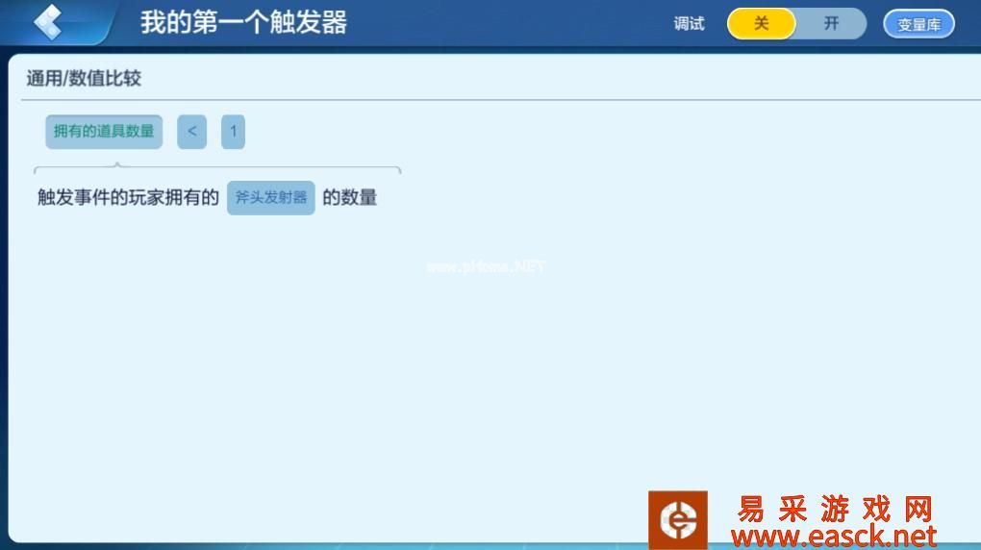Switch debug toggle to 开 (on)
This screenshot has width=981, height=550.
pyautogui.click(x=831, y=24)
